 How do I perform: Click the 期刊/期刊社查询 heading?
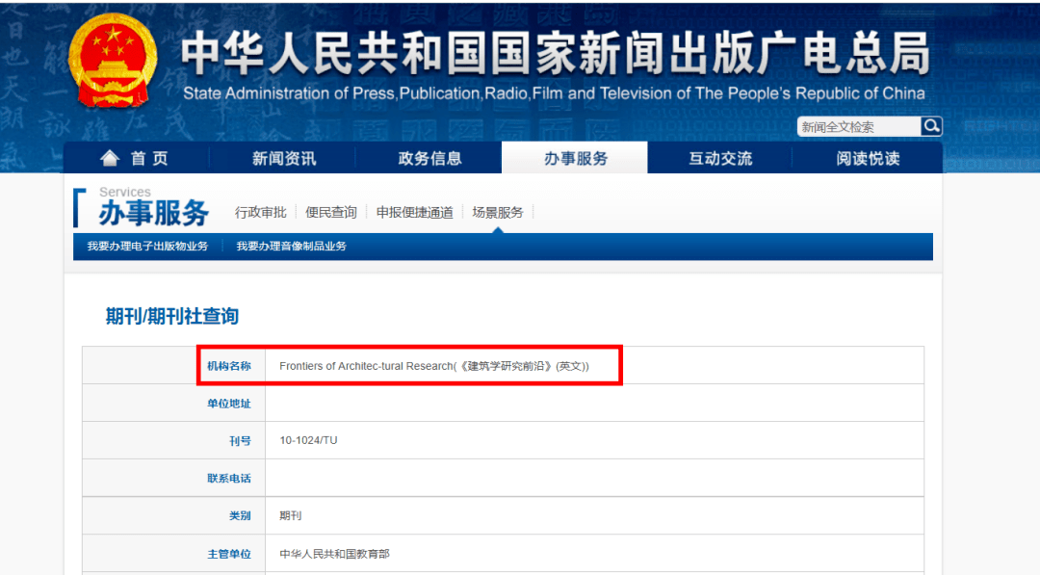[x=172, y=316]
